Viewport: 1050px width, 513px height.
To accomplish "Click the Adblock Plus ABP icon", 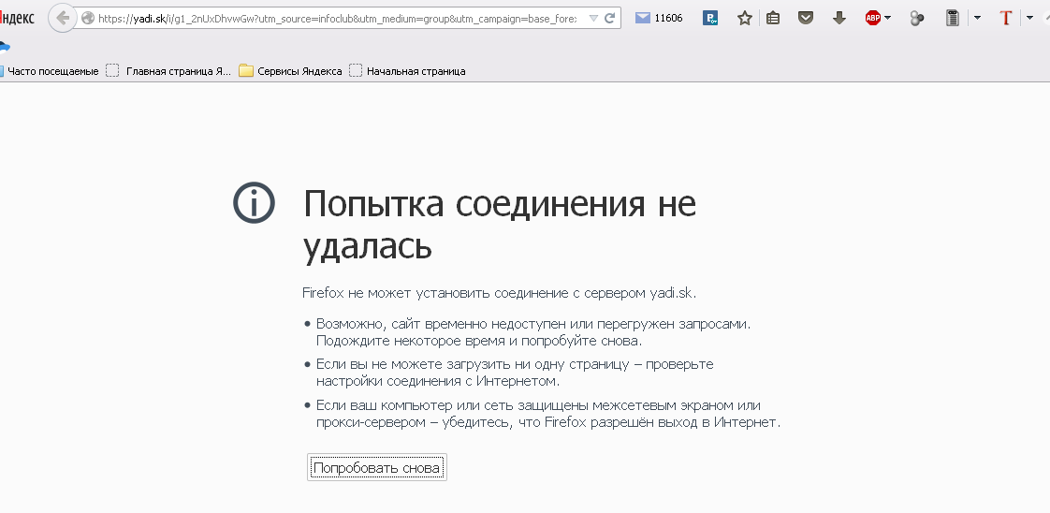I will [872, 18].
